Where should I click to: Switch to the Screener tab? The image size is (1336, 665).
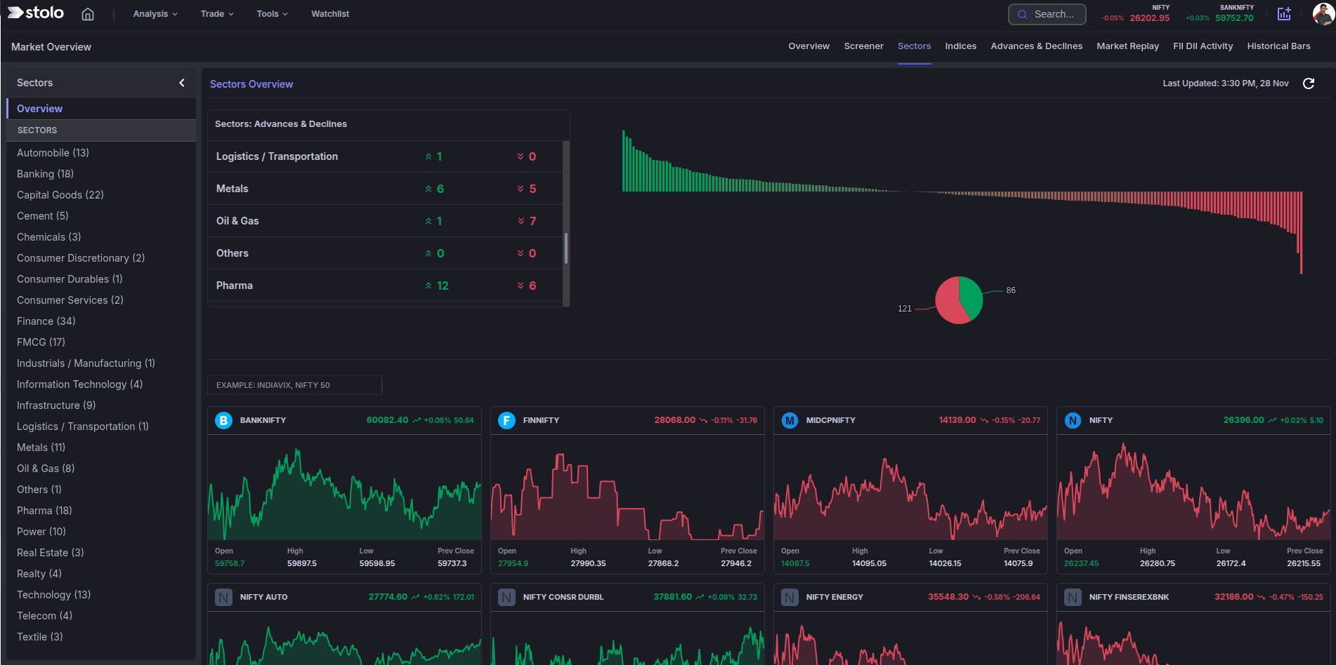(x=863, y=46)
